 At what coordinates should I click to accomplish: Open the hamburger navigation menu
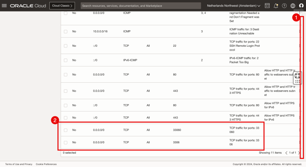[4, 6]
